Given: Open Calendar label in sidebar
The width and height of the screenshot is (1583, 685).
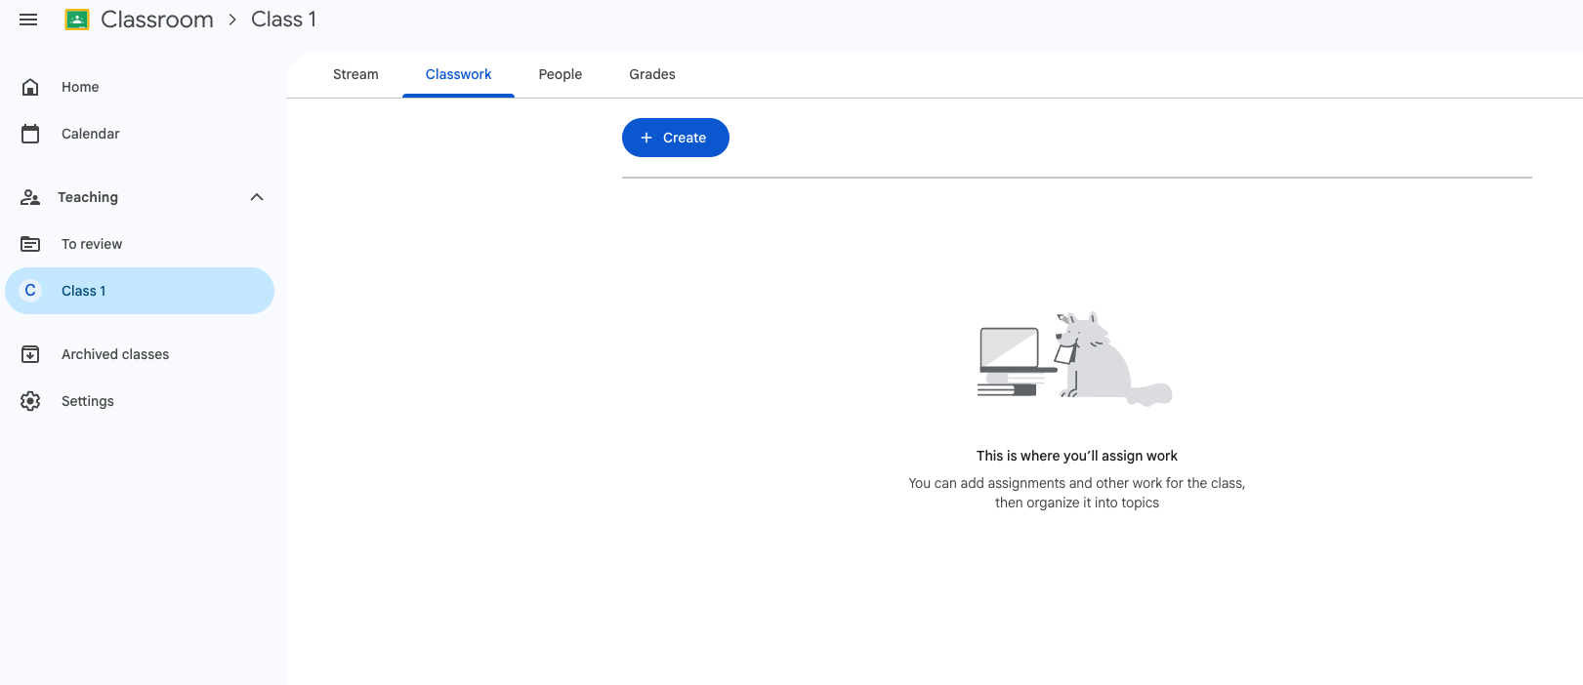Looking at the screenshot, I should (x=91, y=134).
